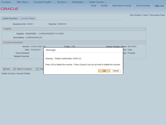Expand the Vouchers breadcrumb menu
The width and height of the screenshot is (166, 125).
pyautogui.click(x=63, y=2)
